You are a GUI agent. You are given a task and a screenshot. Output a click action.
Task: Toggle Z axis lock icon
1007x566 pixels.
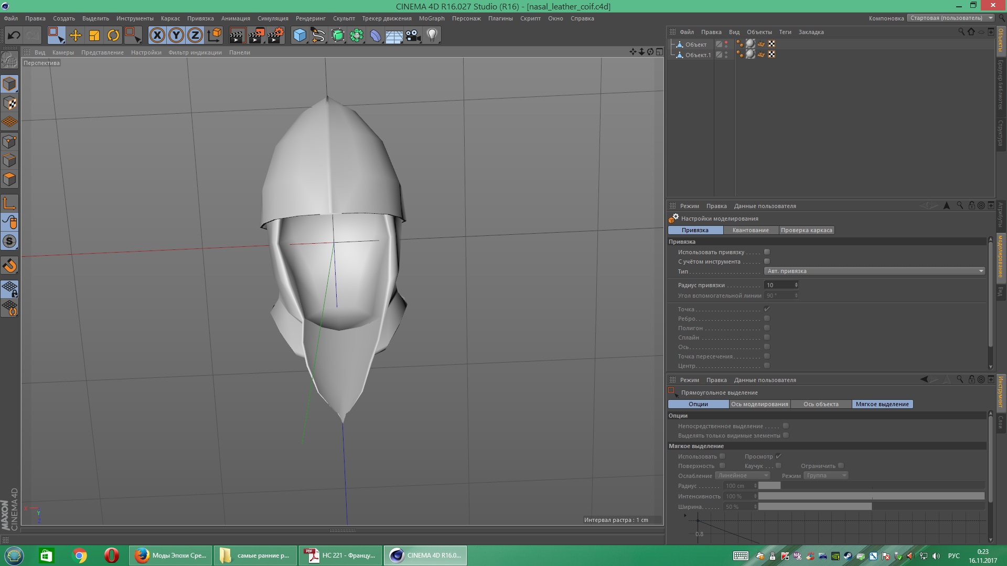click(195, 36)
